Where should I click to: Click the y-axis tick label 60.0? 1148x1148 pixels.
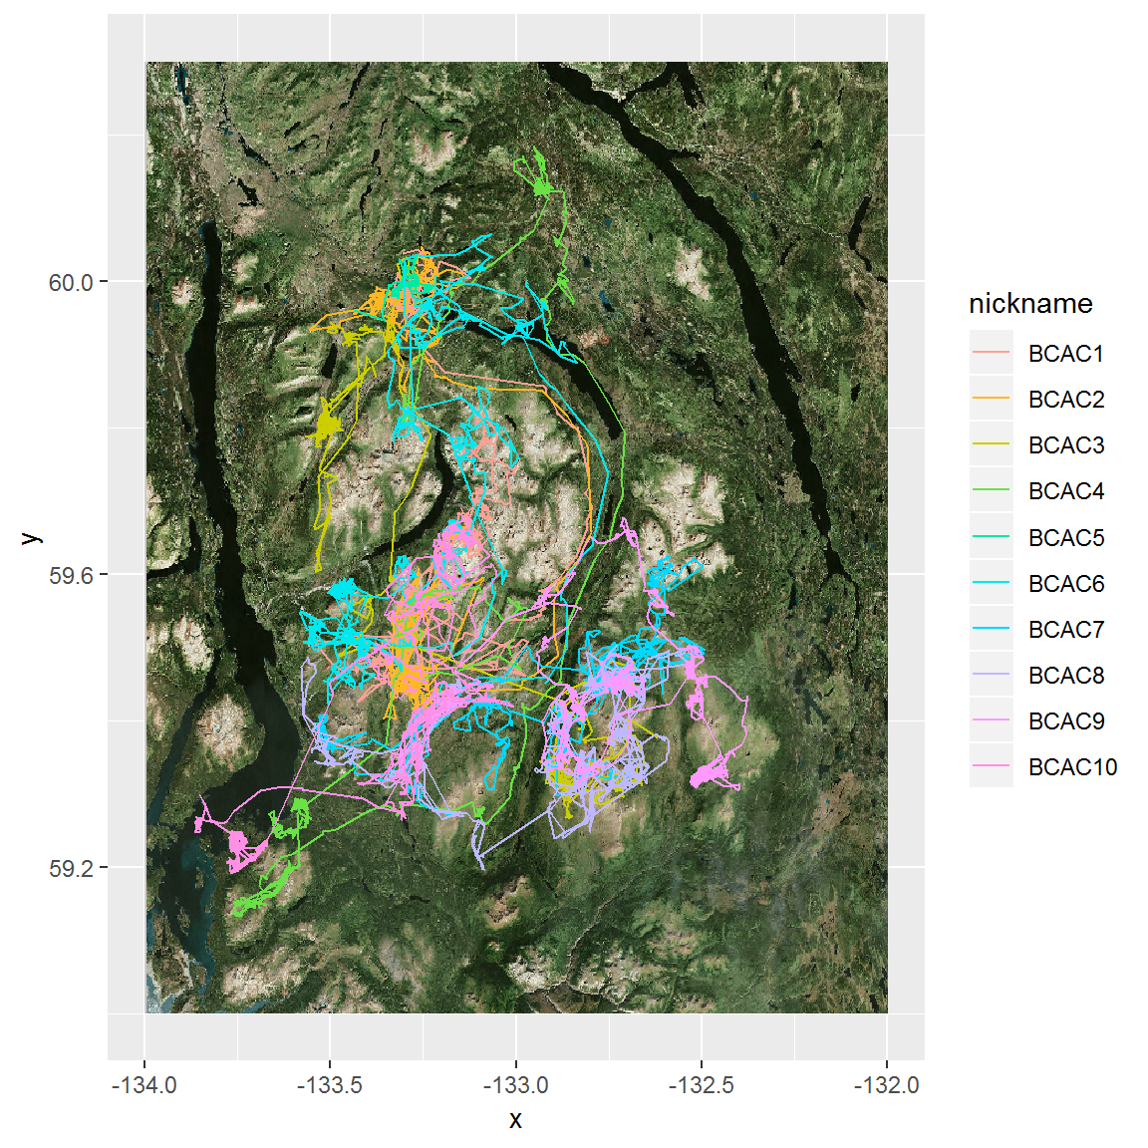pyautogui.click(x=71, y=282)
